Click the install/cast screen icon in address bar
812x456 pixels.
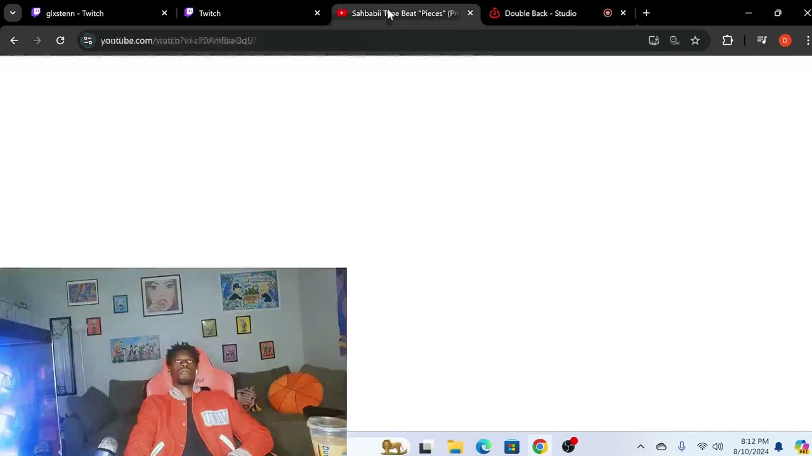point(653,41)
